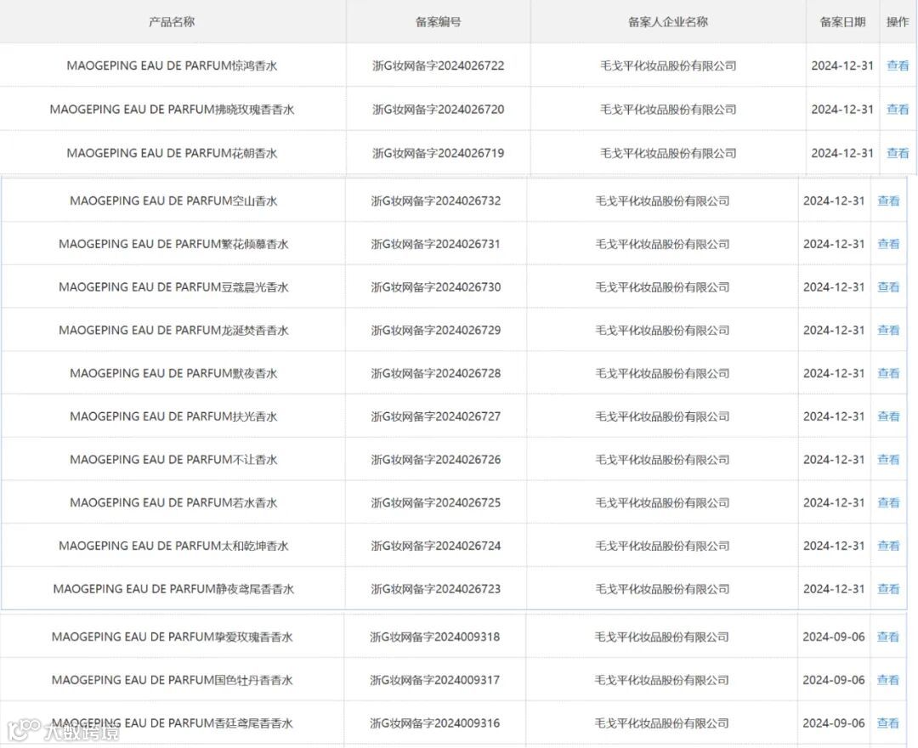Open 查看 link for 繁花倾慕香水 row
Screen dimensions: 918x748
888,244
